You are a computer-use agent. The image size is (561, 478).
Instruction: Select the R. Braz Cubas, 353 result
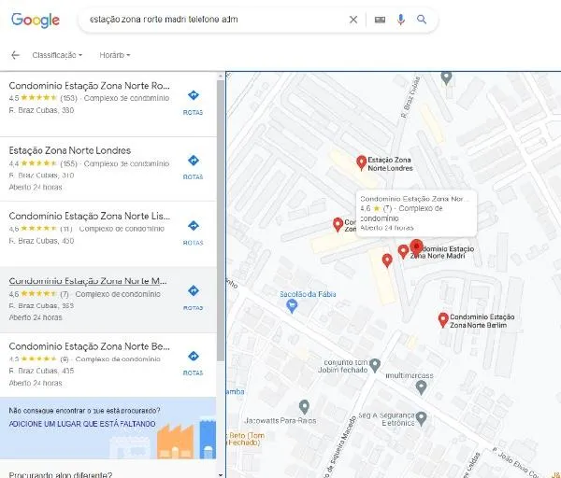click(87, 280)
